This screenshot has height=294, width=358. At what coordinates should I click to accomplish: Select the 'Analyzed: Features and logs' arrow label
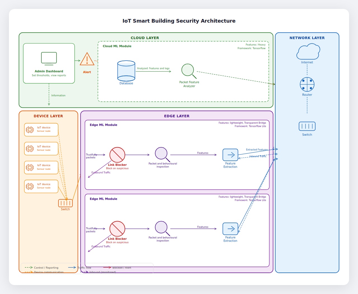[153, 68]
